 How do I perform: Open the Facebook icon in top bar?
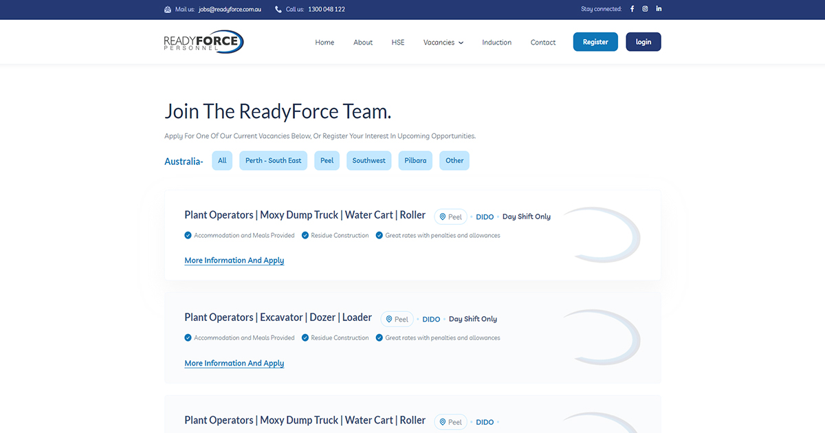(631, 8)
